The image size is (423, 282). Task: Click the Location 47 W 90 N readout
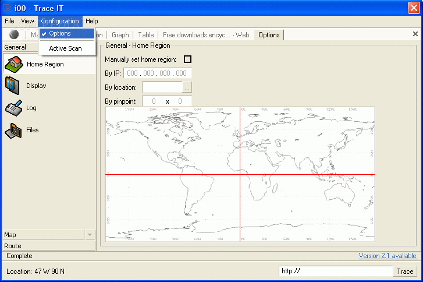tap(35, 272)
